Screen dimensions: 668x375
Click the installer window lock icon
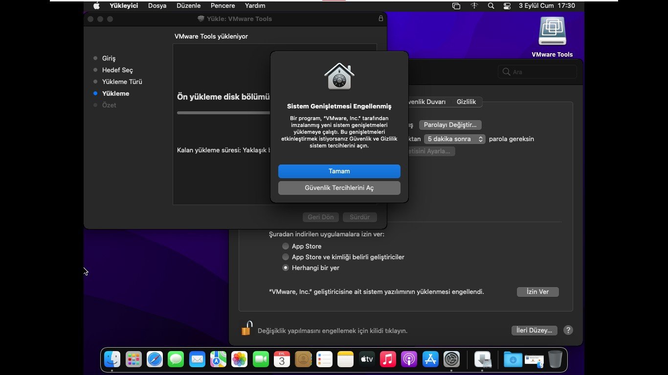[381, 19]
